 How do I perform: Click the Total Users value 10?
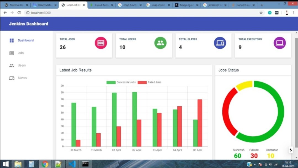point(122,47)
